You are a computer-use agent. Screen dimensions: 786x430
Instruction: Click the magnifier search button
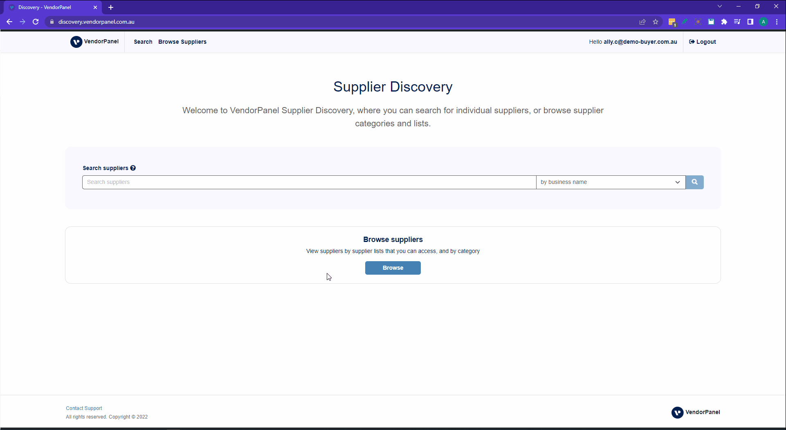click(694, 182)
